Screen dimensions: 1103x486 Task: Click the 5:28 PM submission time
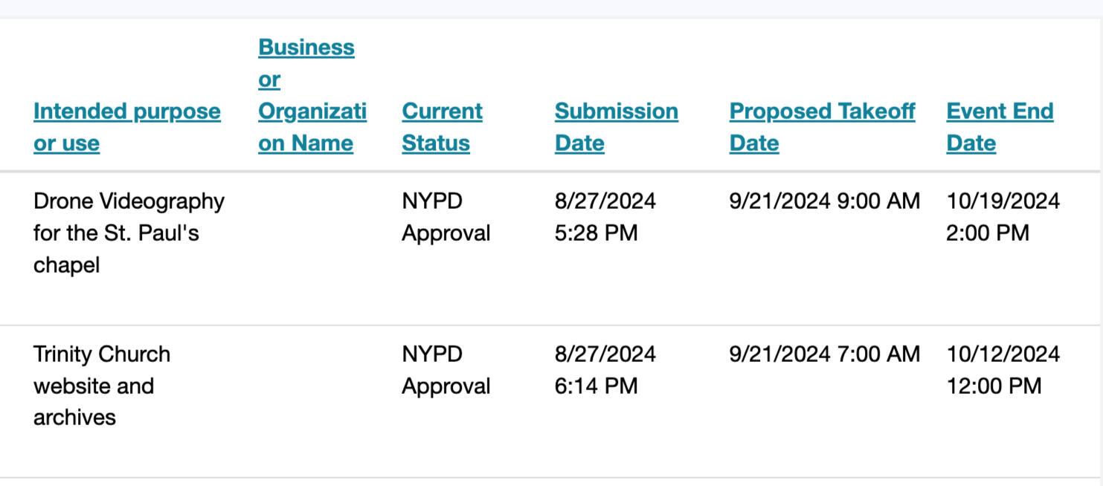point(596,233)
